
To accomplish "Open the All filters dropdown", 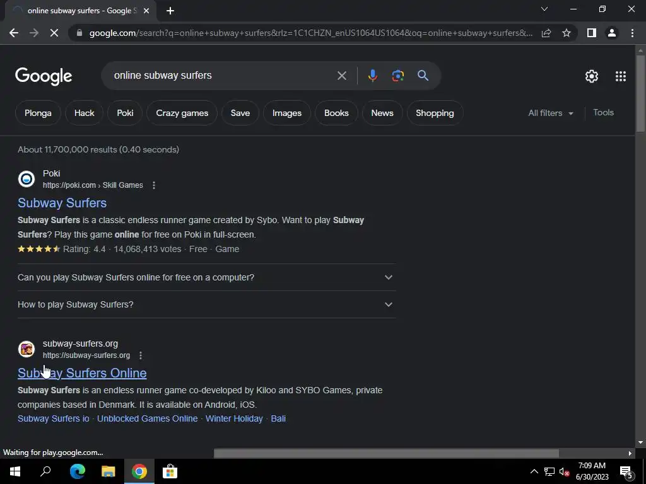I will [x=551, y=113].
